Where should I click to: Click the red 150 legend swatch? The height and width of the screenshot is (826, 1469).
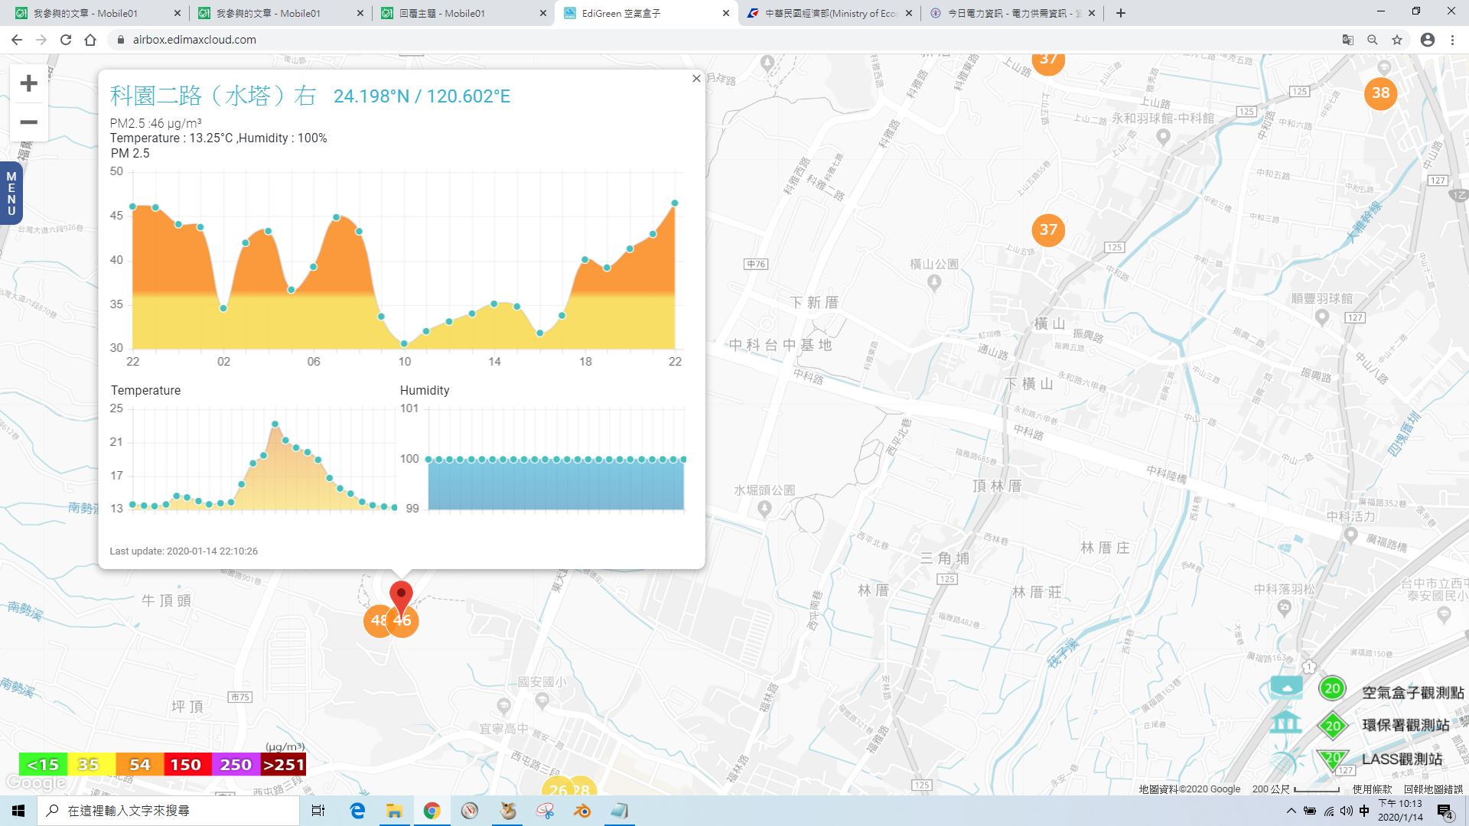coord(187,764)
